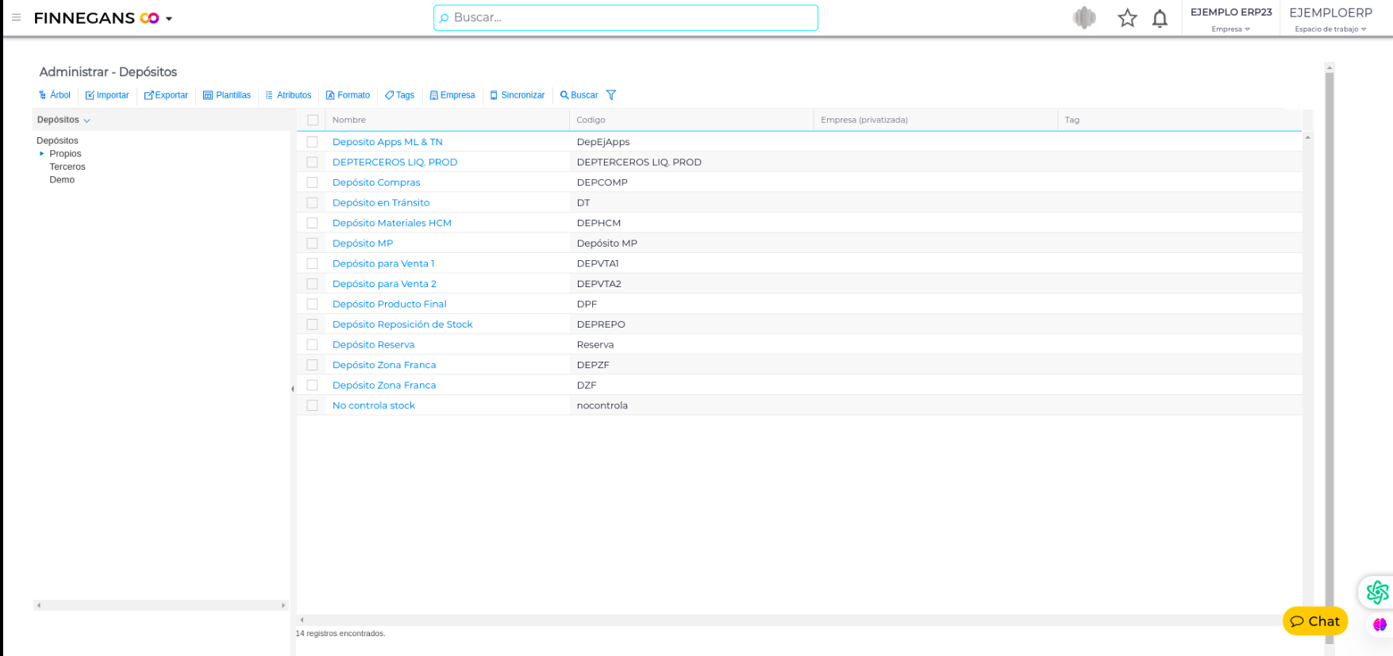Click the green AI assistant icon

(x=1377, y=592)
